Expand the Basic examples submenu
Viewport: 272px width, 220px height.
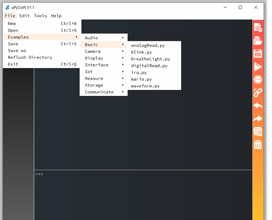click(104, 44)
